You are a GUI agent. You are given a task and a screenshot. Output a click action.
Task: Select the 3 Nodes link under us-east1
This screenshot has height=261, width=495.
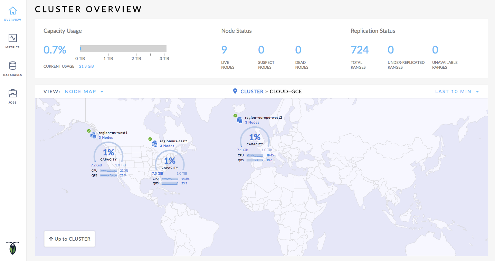(x=167, y=146)
